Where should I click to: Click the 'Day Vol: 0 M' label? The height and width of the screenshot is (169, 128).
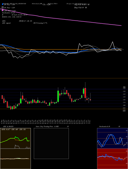click(x=80, y=8)
